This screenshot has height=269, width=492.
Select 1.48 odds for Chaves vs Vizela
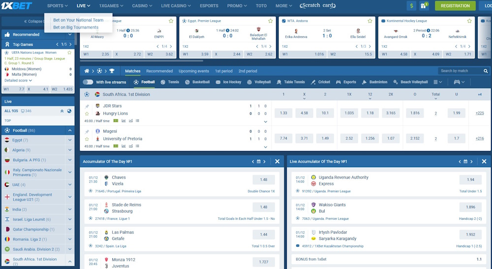click(x=264, y=179)
